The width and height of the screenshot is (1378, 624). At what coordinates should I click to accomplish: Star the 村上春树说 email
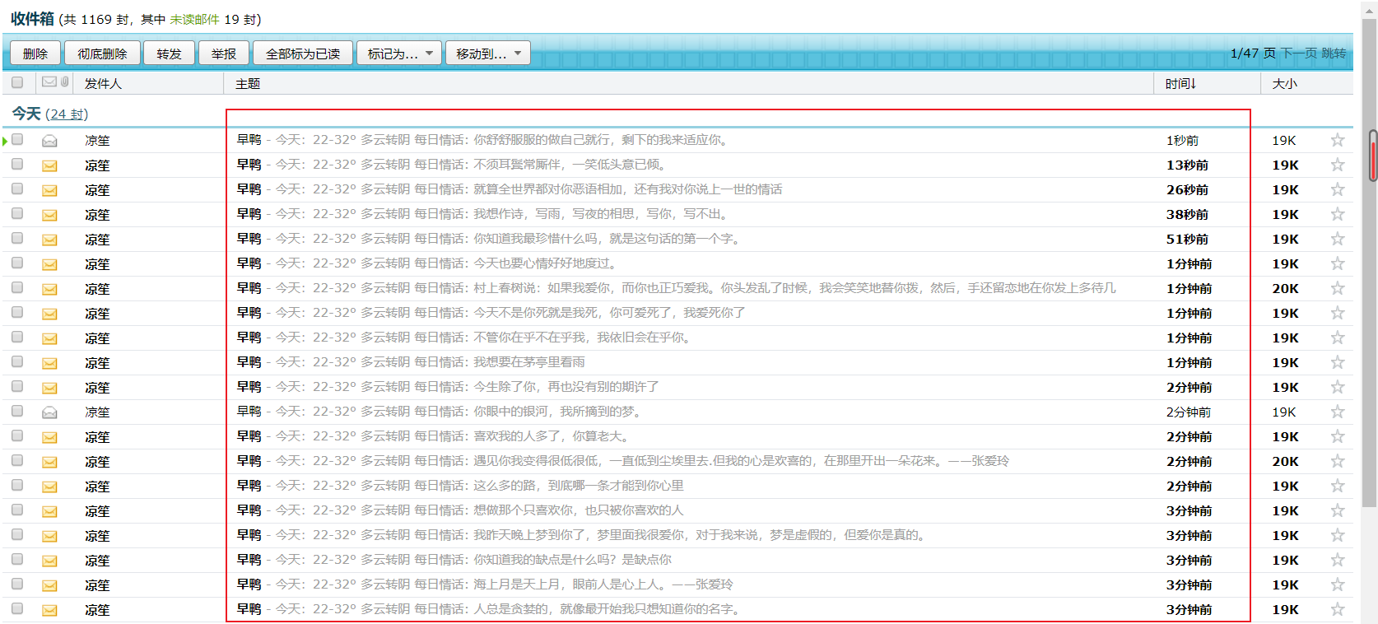[x=1338, y=288]
